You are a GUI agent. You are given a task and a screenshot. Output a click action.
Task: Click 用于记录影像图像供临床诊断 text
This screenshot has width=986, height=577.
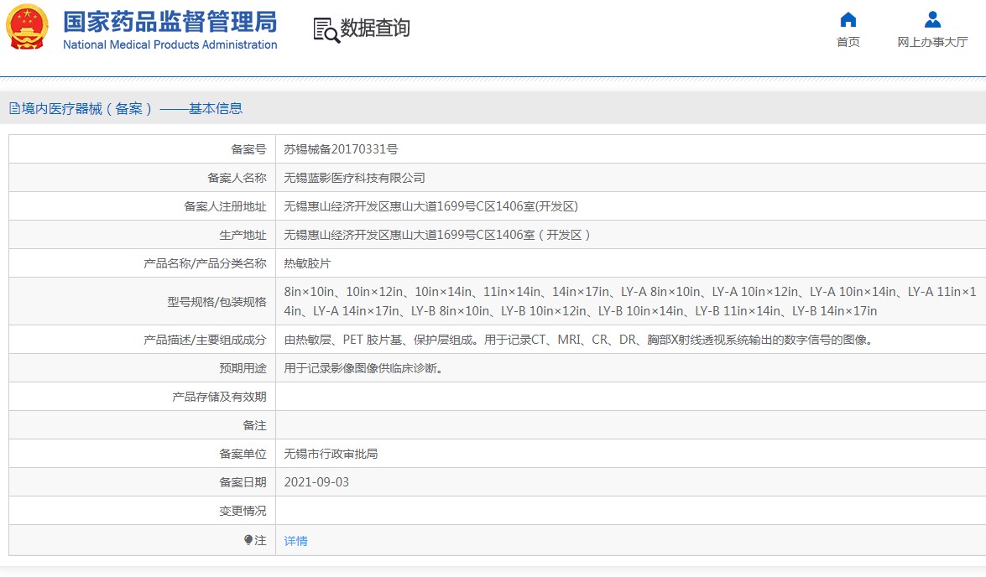[x=363, y=368]
